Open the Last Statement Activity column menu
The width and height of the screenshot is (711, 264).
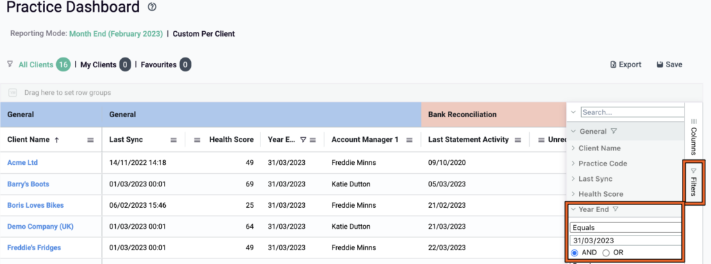[518, 140]
